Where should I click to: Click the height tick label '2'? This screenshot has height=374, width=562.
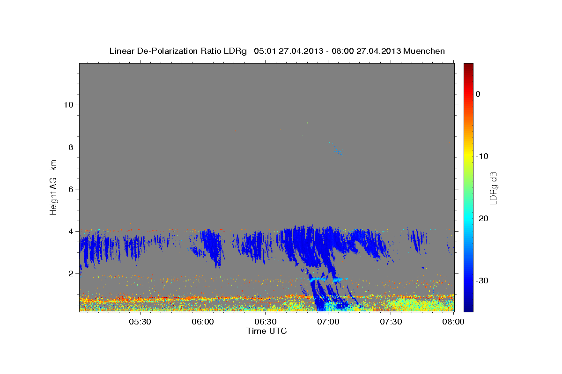tap(70, 273)
